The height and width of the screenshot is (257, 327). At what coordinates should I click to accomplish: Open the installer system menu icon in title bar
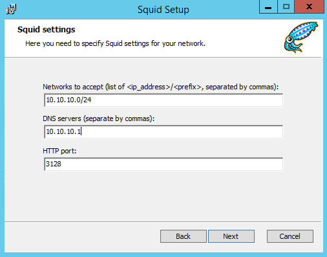pyautogui.click(x=11, y=9)
